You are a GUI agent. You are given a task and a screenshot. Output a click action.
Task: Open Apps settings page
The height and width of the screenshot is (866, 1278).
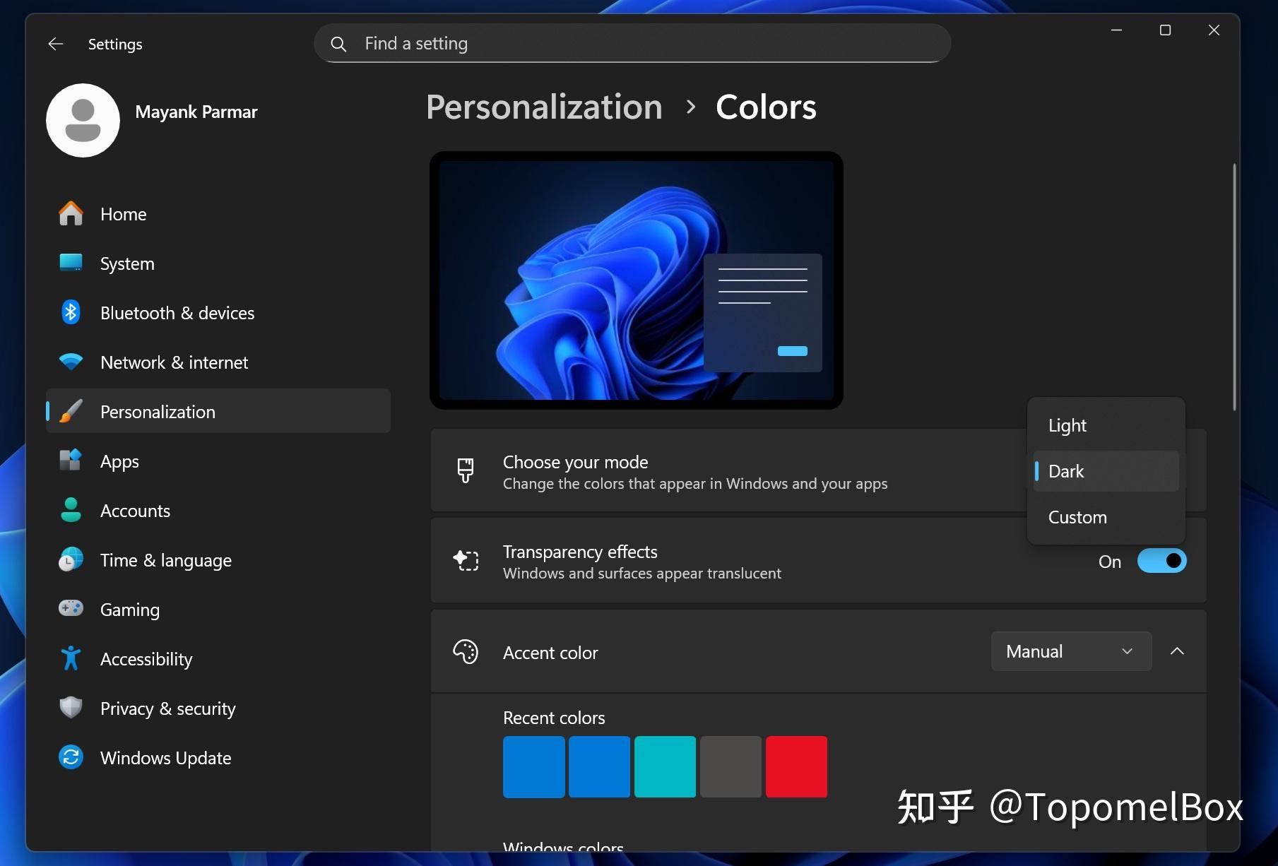[x=218, y=461]
